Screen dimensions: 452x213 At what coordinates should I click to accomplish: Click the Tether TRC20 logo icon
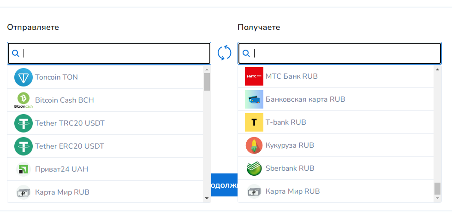24,123
